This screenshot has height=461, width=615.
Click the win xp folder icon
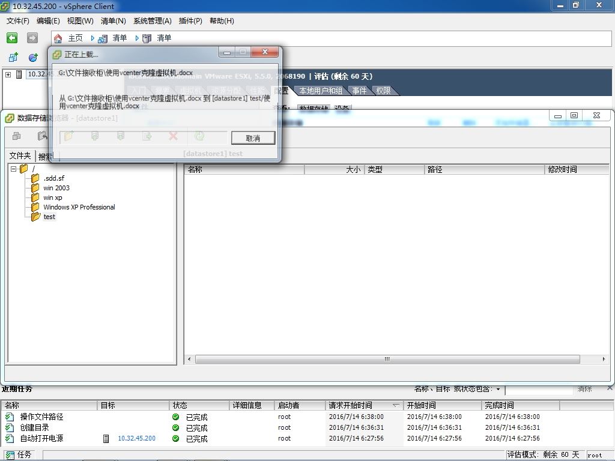pyautogui.click(x=35, y=197)
